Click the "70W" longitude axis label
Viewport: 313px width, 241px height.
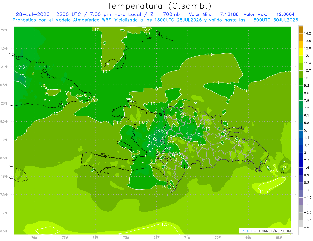(x=218, y=237)
